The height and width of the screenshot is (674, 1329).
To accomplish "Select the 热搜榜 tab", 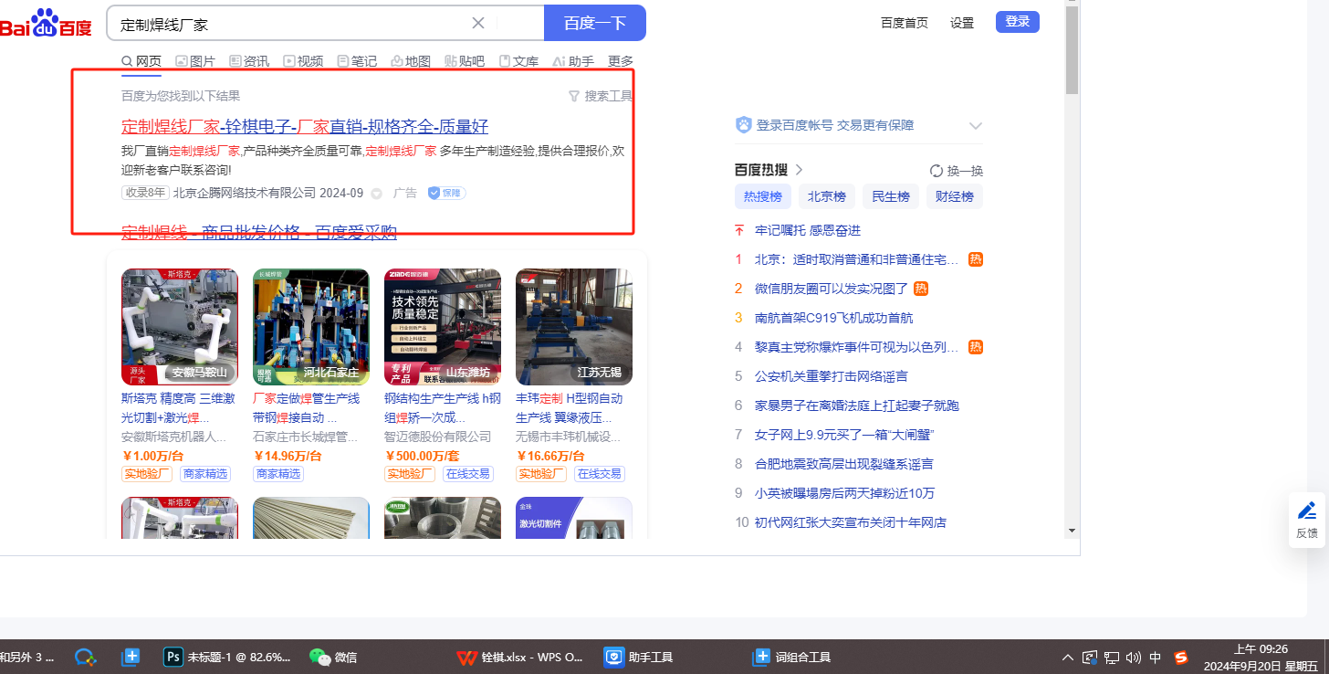I will (x=763, y=196).
